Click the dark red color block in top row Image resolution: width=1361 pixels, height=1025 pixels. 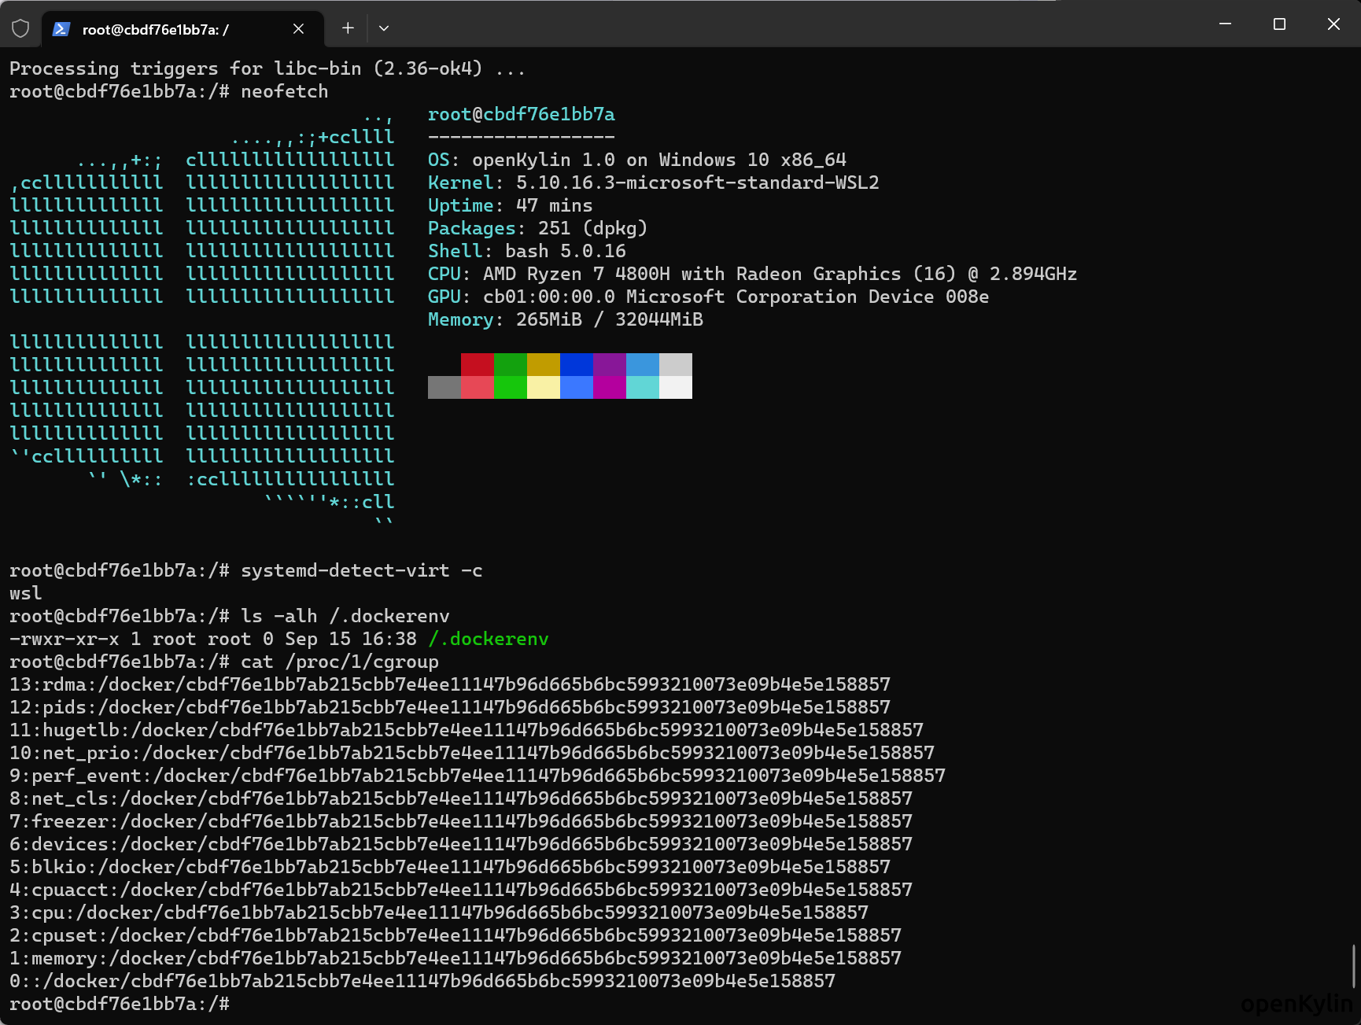(x=477, y=364)
